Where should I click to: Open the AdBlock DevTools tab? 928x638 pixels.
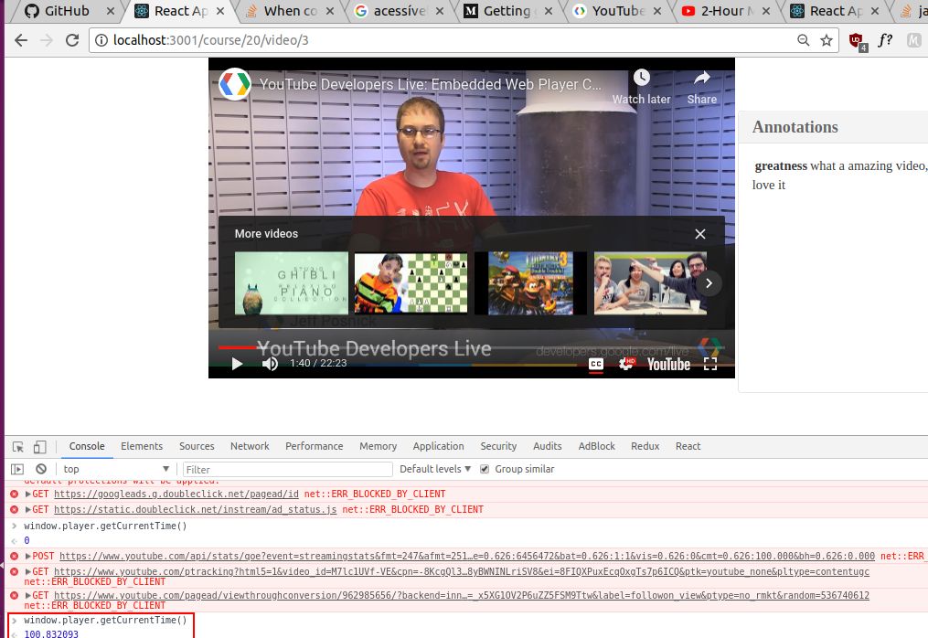click(x=596, y=446)
